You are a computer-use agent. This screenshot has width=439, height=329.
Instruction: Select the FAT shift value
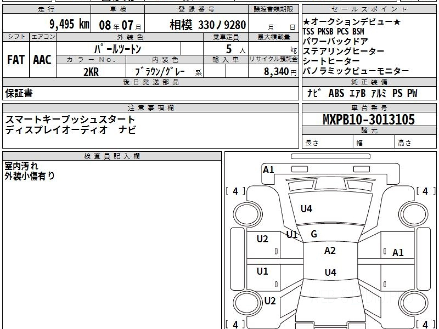16,60
